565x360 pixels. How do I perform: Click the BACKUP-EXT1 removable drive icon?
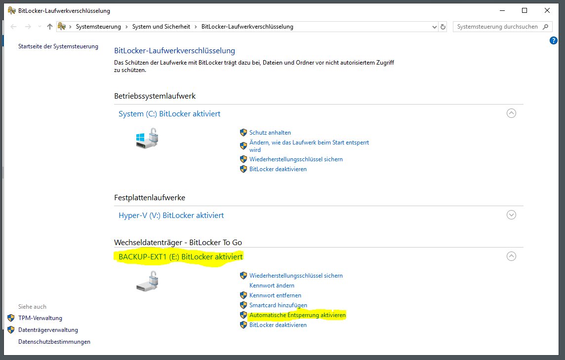(147, 281)
